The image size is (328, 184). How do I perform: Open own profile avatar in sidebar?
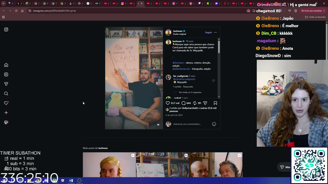tap(6, 122)
